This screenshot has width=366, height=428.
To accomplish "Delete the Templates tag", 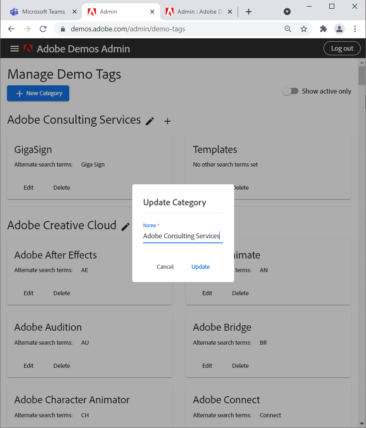I will pyautogui.click(x=241, y=188).
